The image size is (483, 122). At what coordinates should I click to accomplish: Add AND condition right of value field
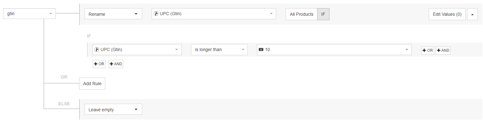(443, 50)
